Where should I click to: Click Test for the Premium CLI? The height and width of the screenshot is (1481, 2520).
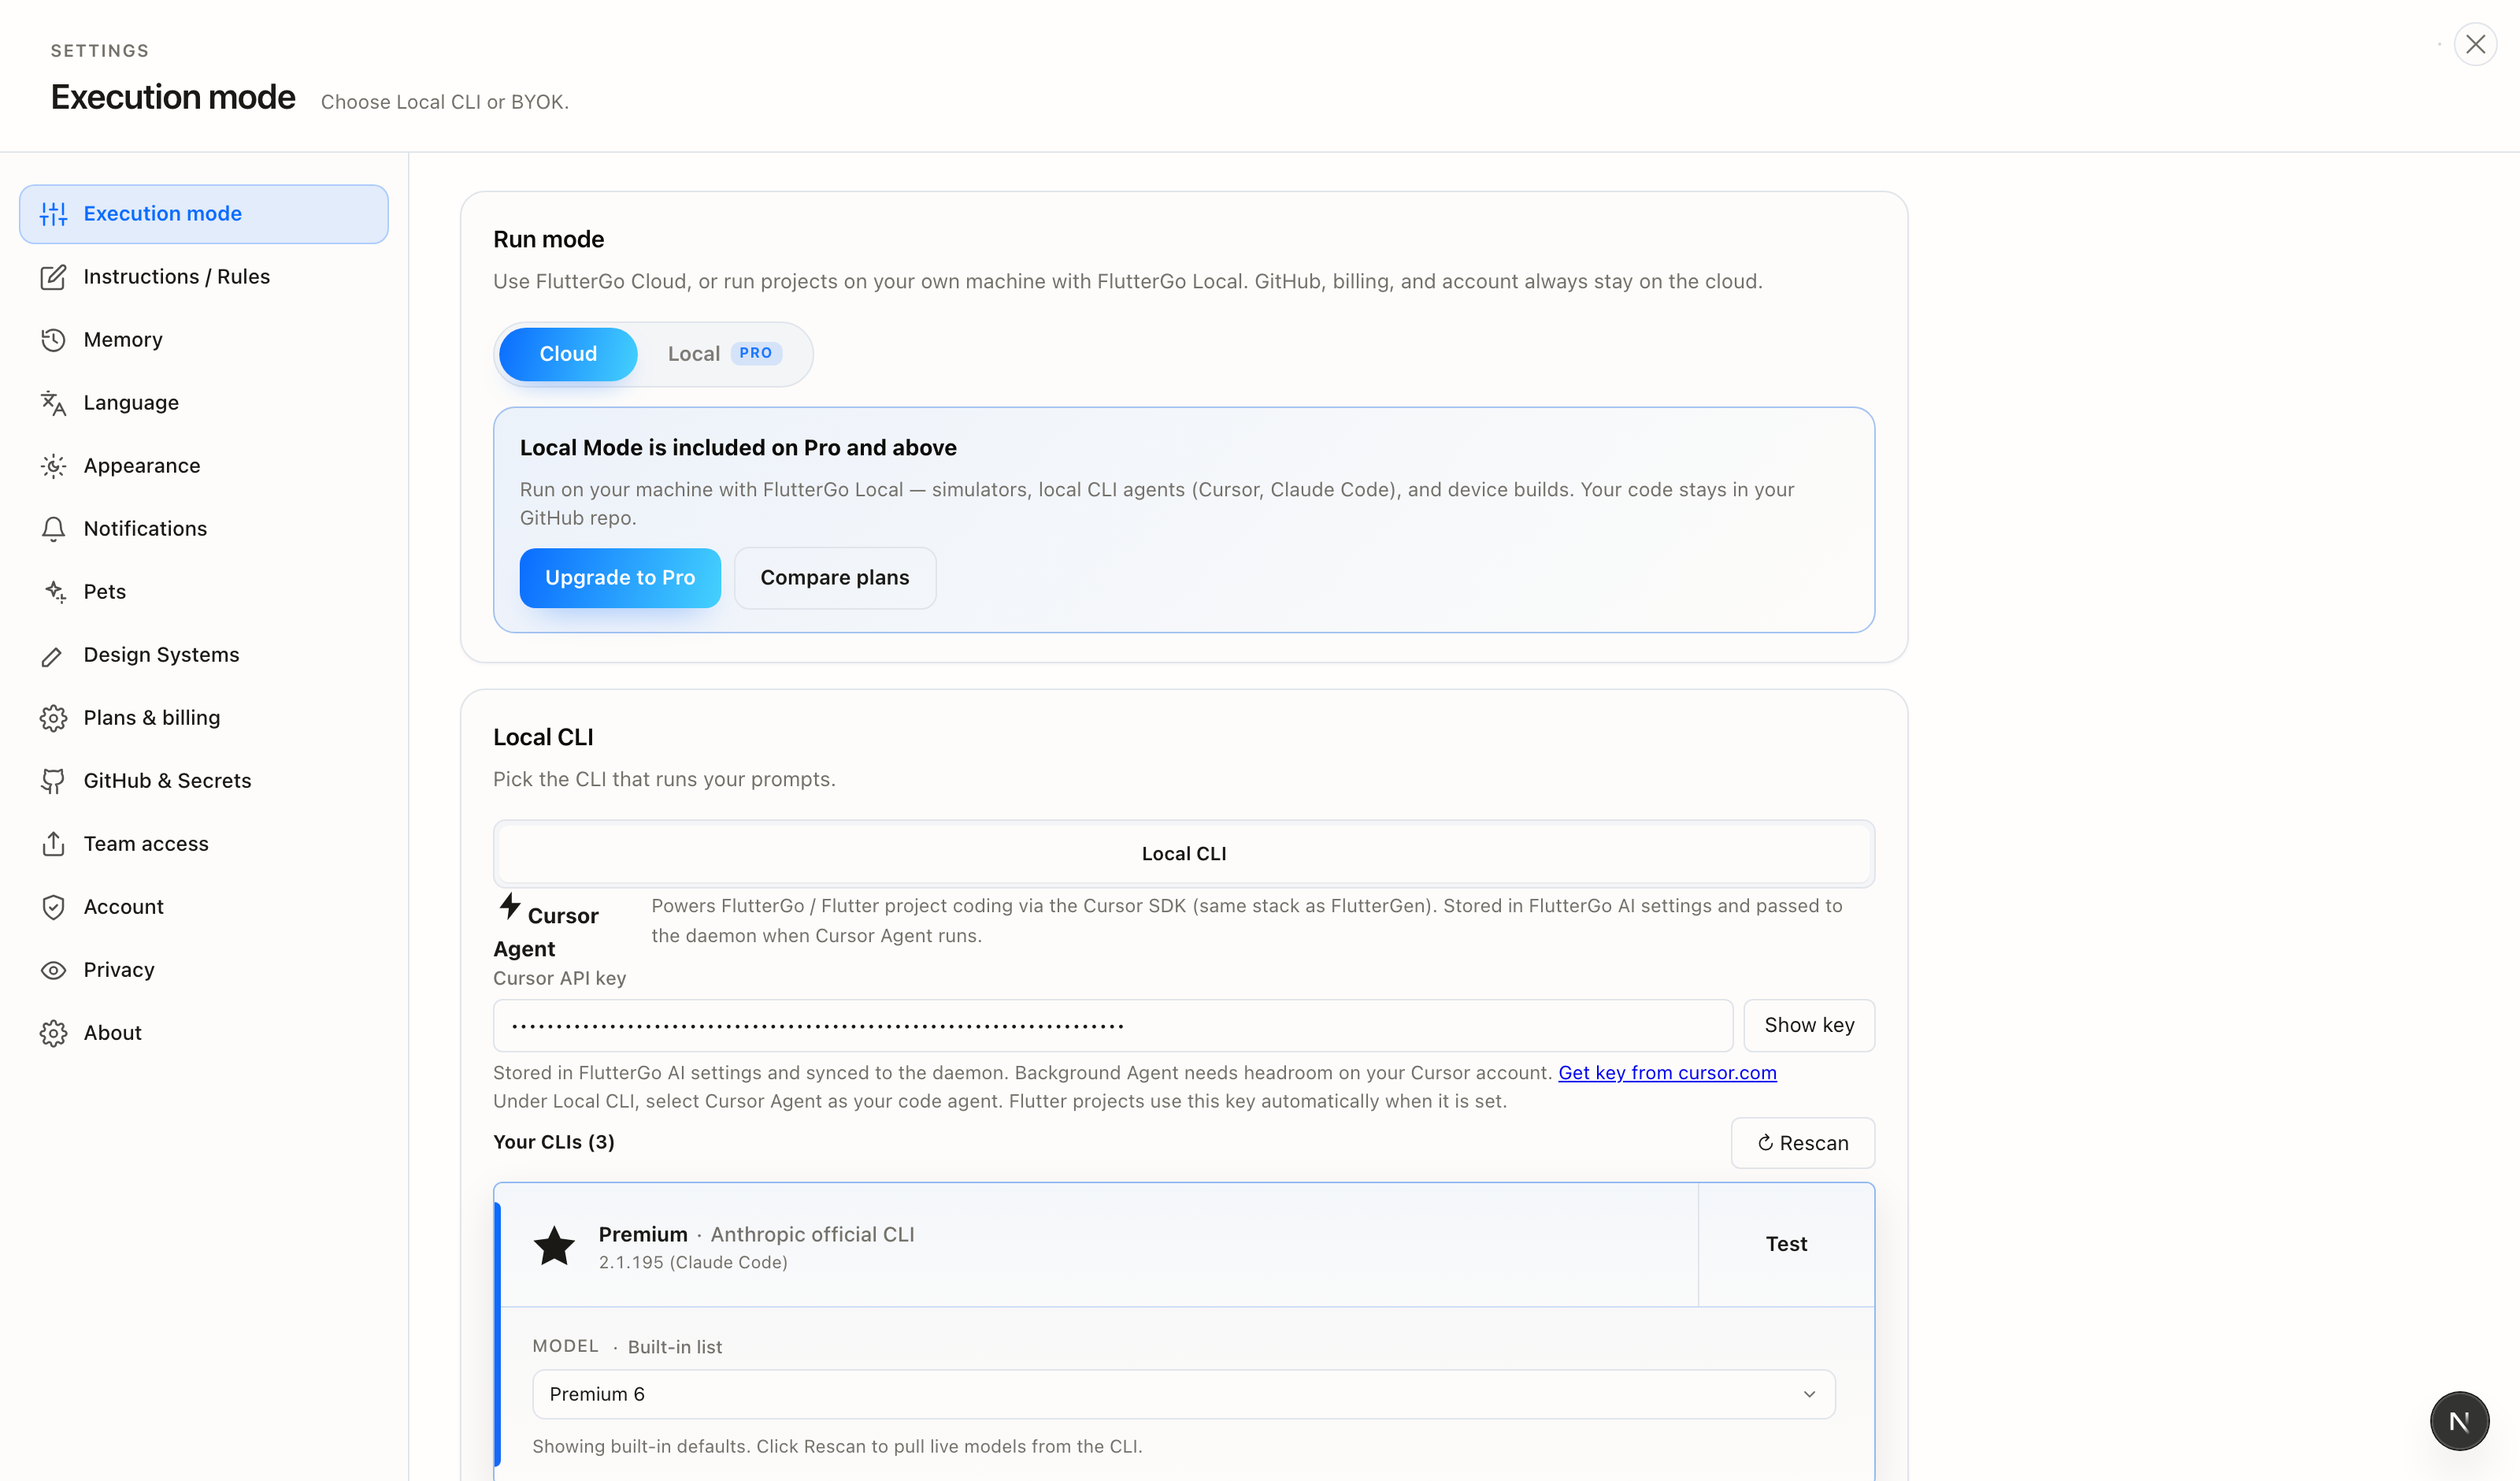tap(1786, 1245)
